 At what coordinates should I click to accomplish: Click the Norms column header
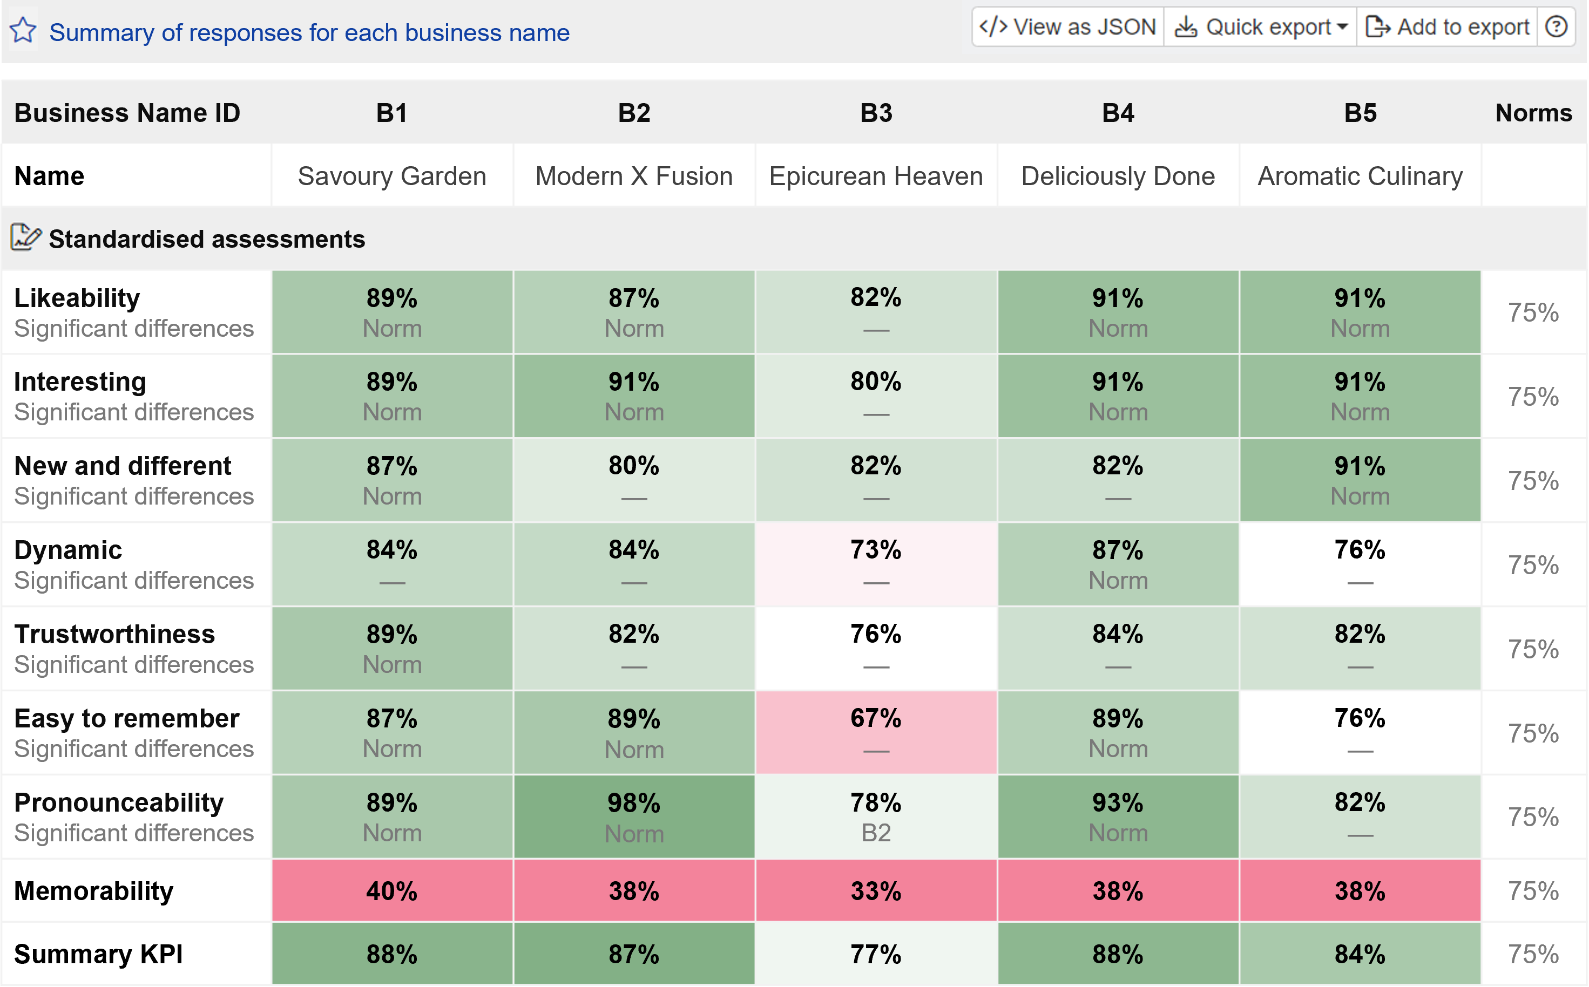1533,113
